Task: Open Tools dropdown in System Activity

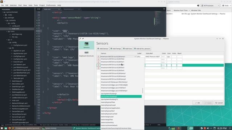Action: (x=227, y=6)
